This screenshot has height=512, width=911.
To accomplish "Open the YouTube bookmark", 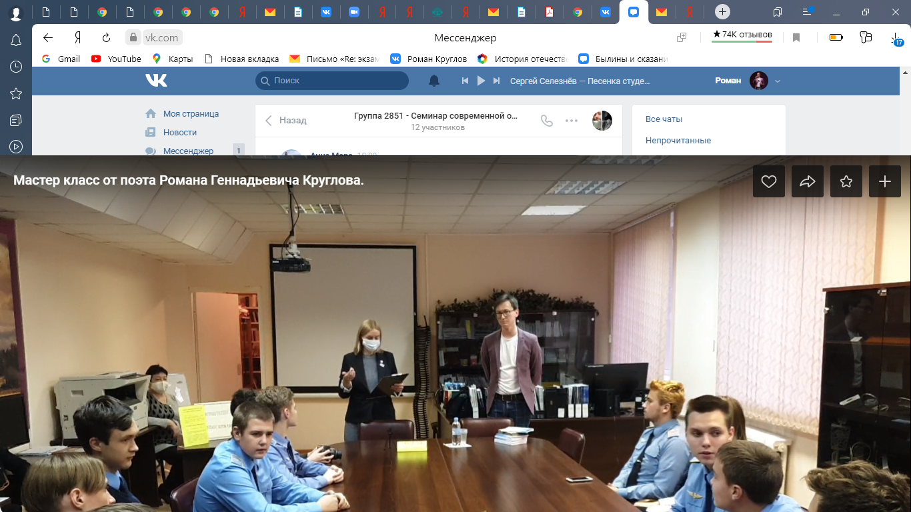I will click(116, 59).
